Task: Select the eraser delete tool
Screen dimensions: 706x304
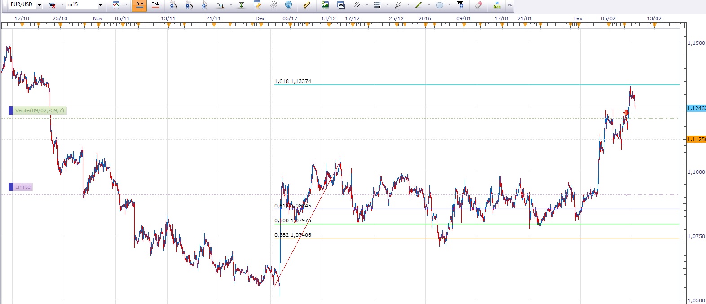Action: [479, 5]
